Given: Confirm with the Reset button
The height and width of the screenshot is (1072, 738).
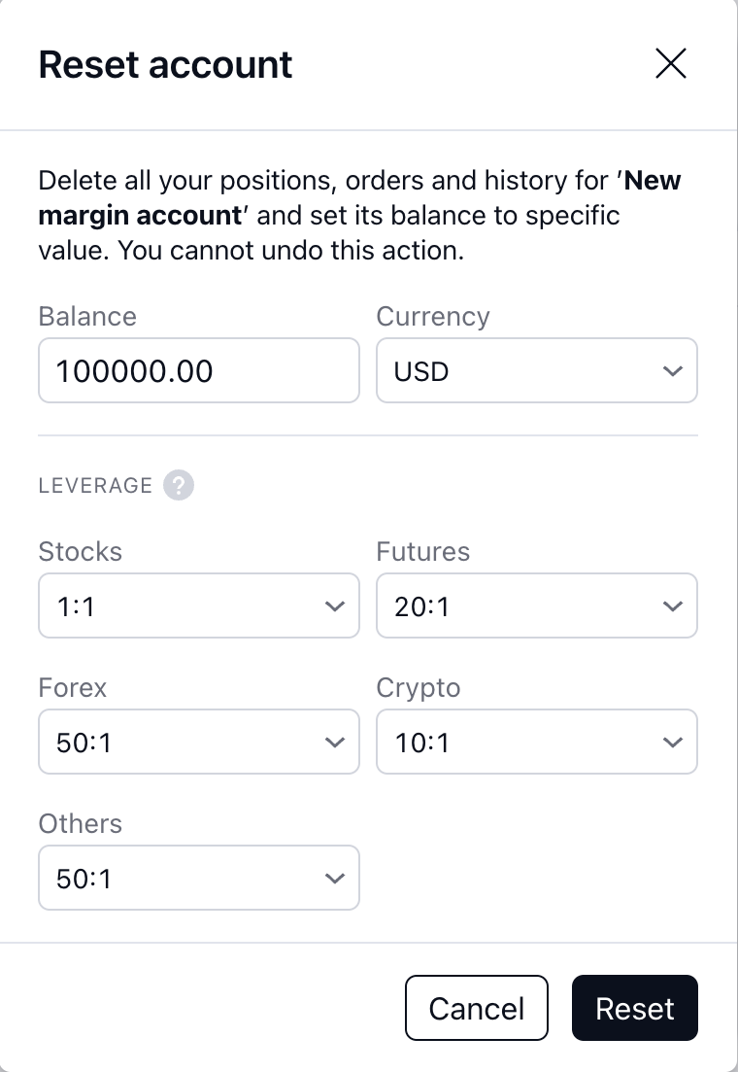Looking at the screenshot, I should click(x=634, y=1008).
